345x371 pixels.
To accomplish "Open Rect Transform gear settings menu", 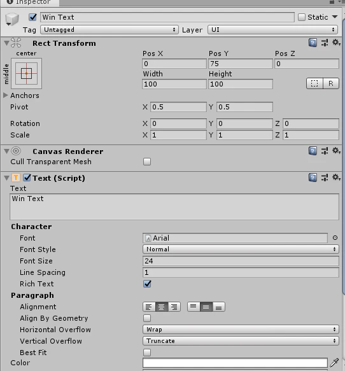I will 336,43.
